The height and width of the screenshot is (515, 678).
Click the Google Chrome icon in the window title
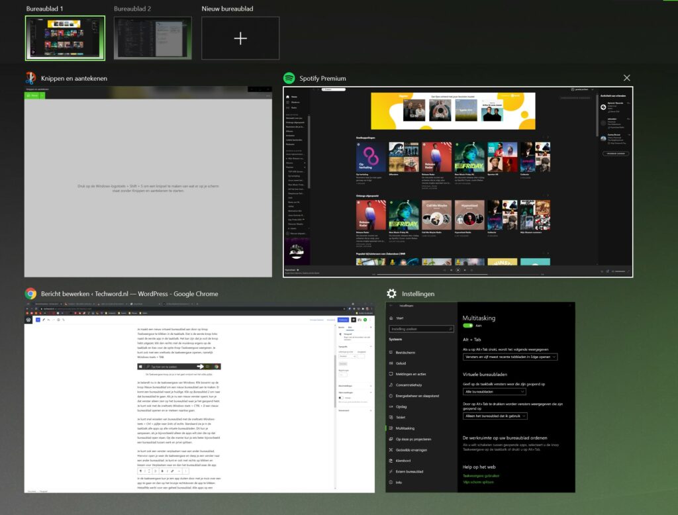pyautogui.click(x=30, y=294)
